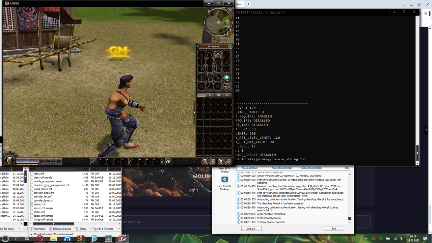This screenshot has height=243, width=432.
Task: Click Enqueue paused in SFTP window
Action: coord(60,229)
